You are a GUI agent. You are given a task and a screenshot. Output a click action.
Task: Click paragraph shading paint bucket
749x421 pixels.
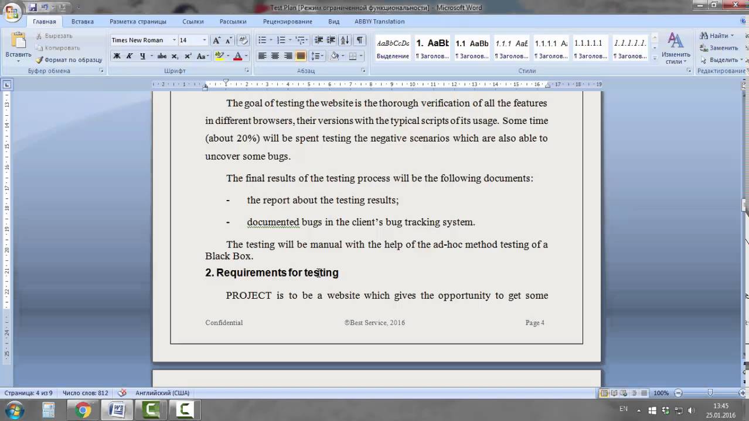[334, 56]
